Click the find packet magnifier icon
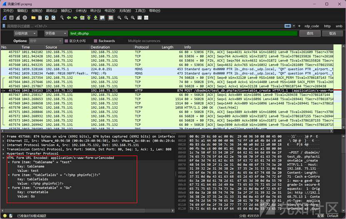Image resolution: width=346 pixels, height=219 pixels. [62, 17]
